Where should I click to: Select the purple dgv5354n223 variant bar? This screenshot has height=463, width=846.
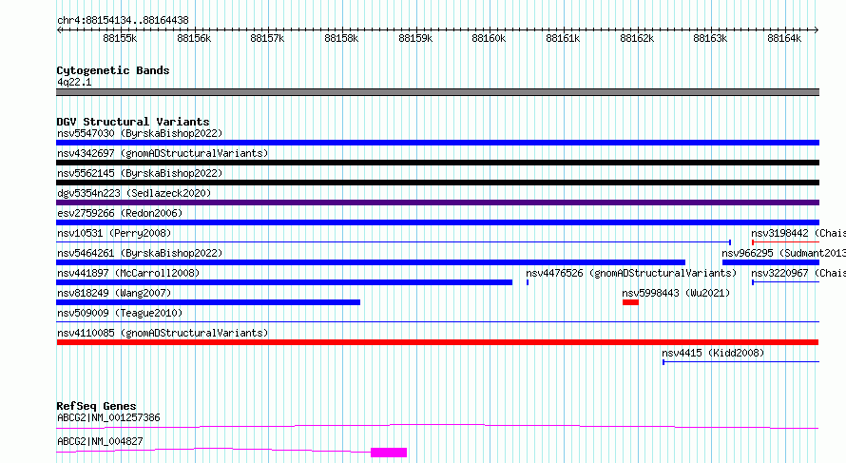click(x=437, y=203)
